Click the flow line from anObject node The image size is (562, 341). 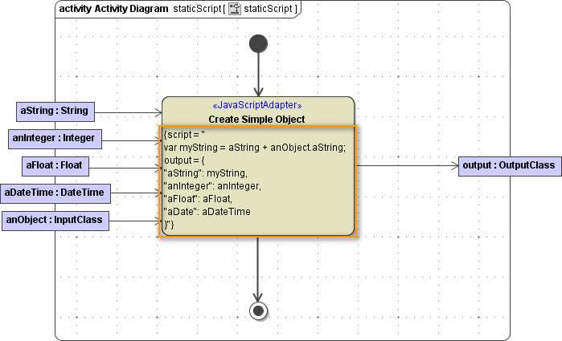[133, 220]
